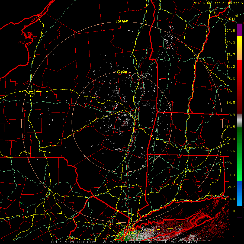Click the Super-Resolution Base Velocity caption
The height and width of the screenshot is (244, 244).
coord(123,242)
